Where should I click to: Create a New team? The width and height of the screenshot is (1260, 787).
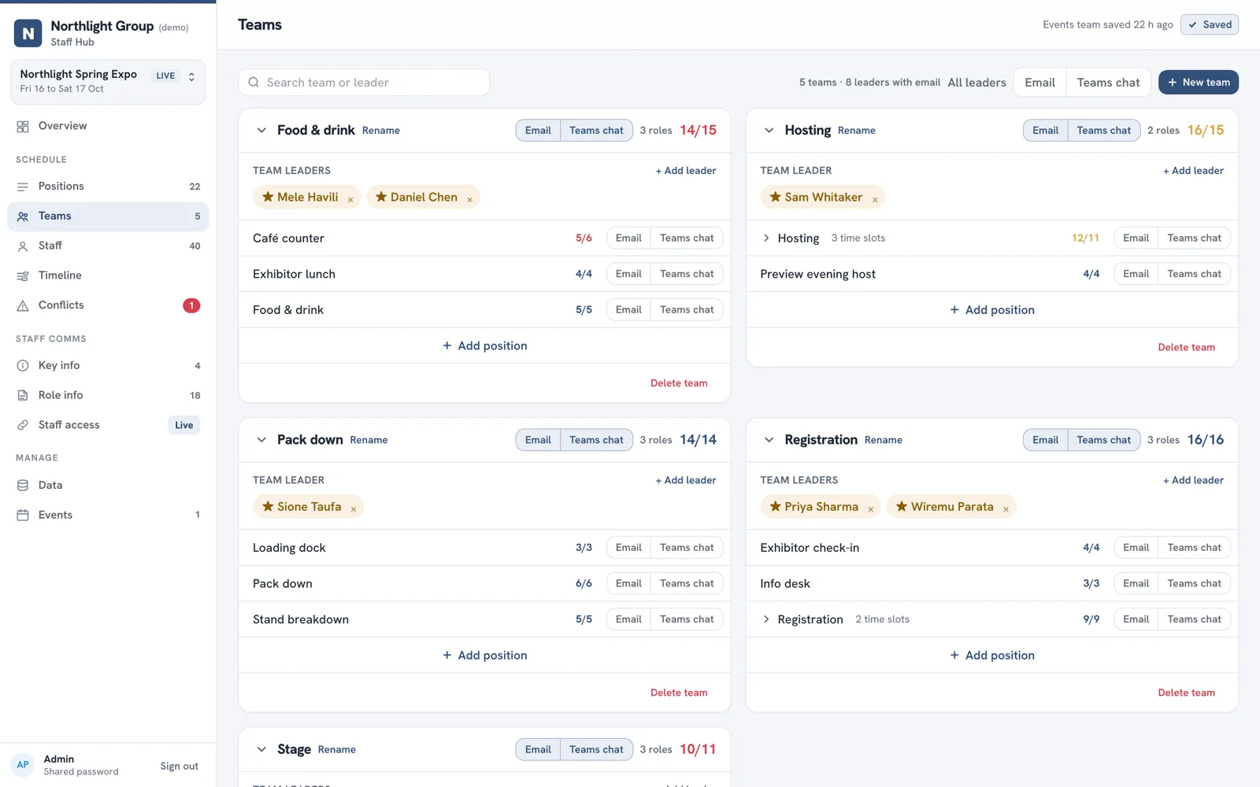coord(1198,83)
